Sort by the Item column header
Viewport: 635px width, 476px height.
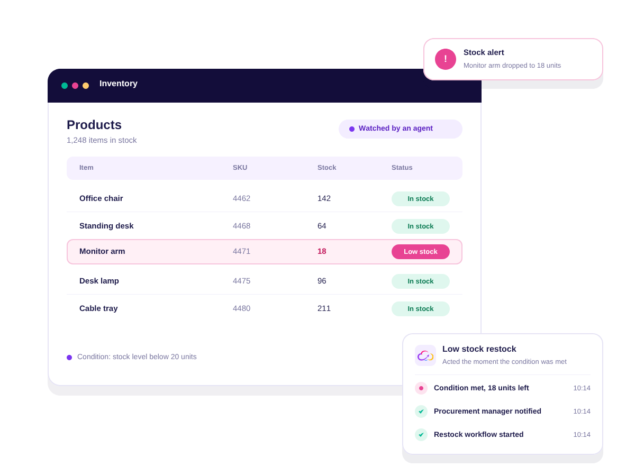click(86, 168)
